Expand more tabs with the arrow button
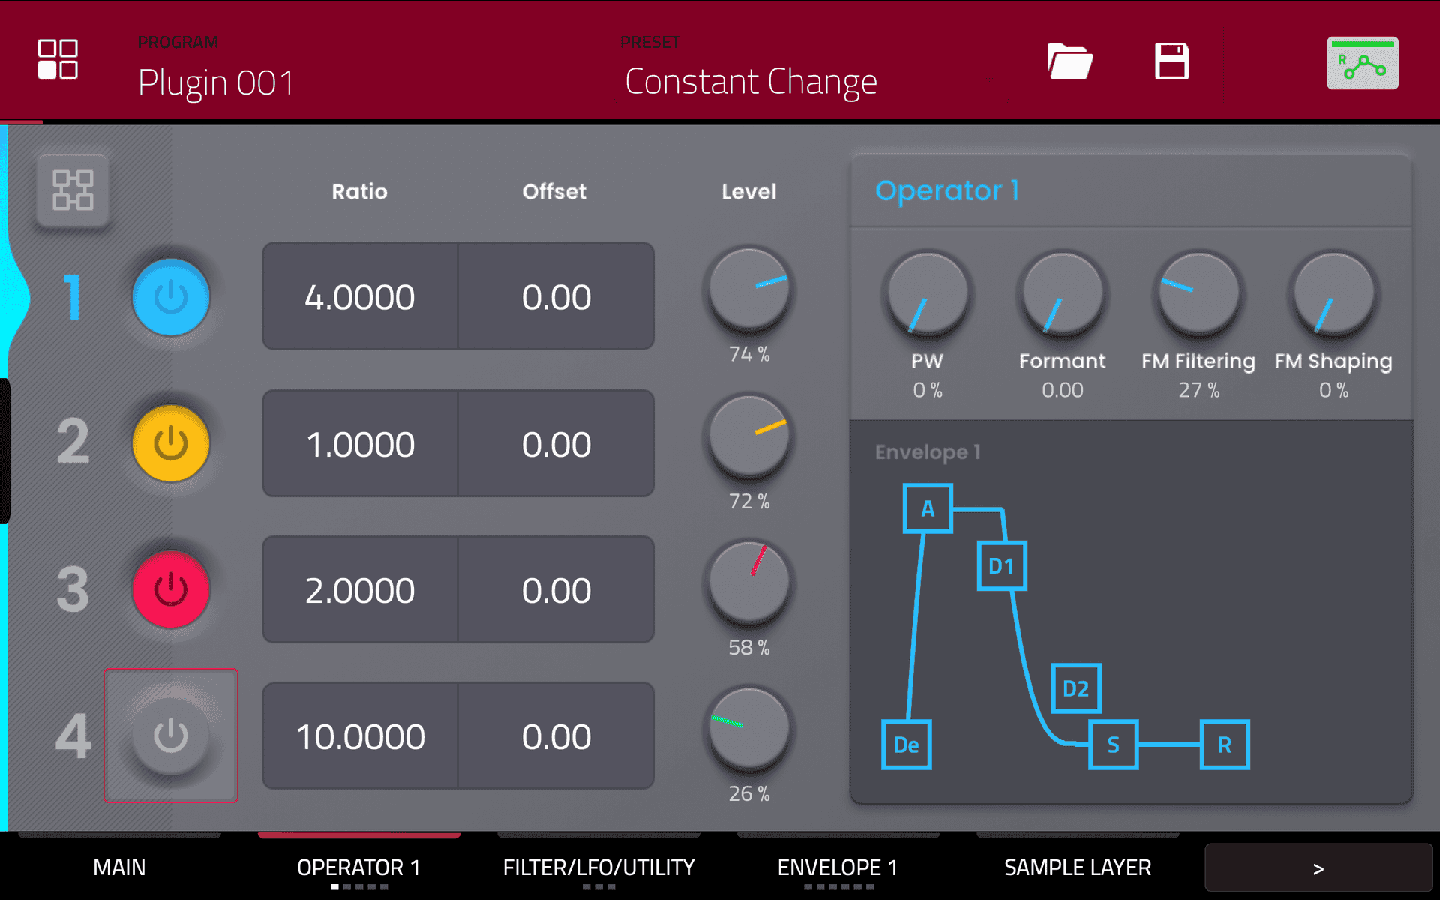The image size is (1440, 900). 1318,868
